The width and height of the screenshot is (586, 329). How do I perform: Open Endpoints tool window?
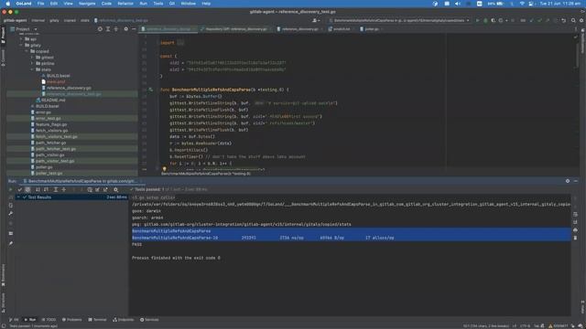tap(124, 320)
